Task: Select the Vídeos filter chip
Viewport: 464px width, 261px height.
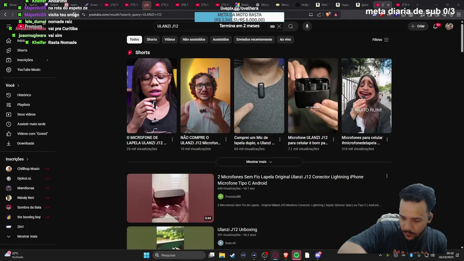Action: click(x=170, y=40)
